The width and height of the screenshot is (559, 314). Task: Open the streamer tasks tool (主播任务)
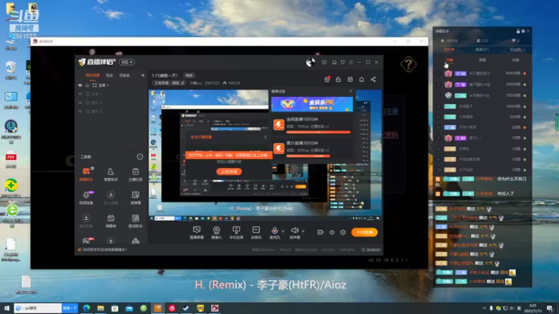point(136,174)
